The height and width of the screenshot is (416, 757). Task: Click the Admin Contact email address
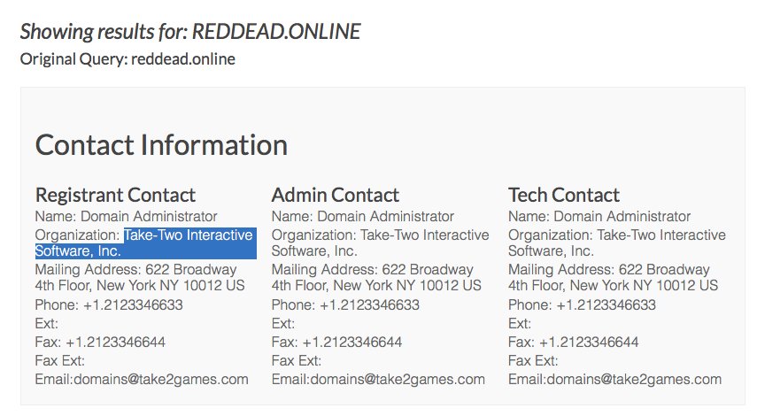(397, 379)
